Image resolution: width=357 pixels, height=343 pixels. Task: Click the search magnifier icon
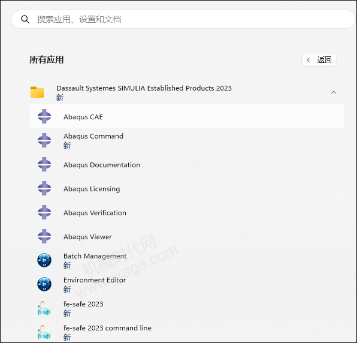click(x=25, y=19)
